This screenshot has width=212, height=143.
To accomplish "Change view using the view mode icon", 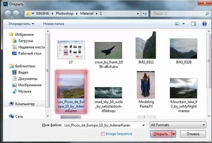I will pos(177,24).
